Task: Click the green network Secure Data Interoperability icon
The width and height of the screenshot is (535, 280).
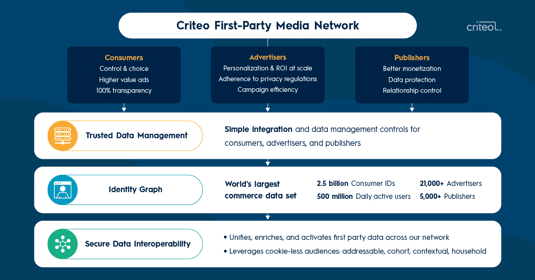Action: (x=62, y=244)
